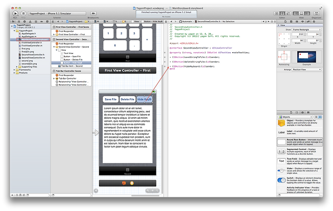Viewport: 333px width, 211px height.
Task: Select the Slider object in library
Action: (300, 171)
